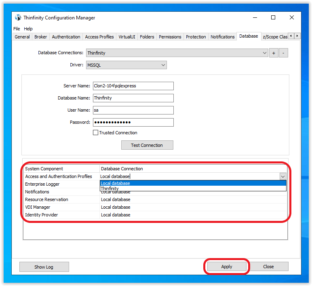Switch to the Protection tab
This screenshot has width=312, height=286.
(196, 37)
